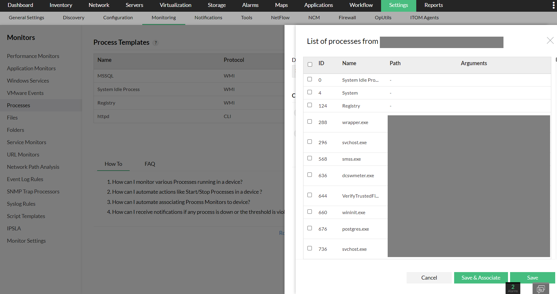The width and height of the screenshot is (557, 294).
Task: Open the Alarms counter badge showing 2
Action: (513, 288)
